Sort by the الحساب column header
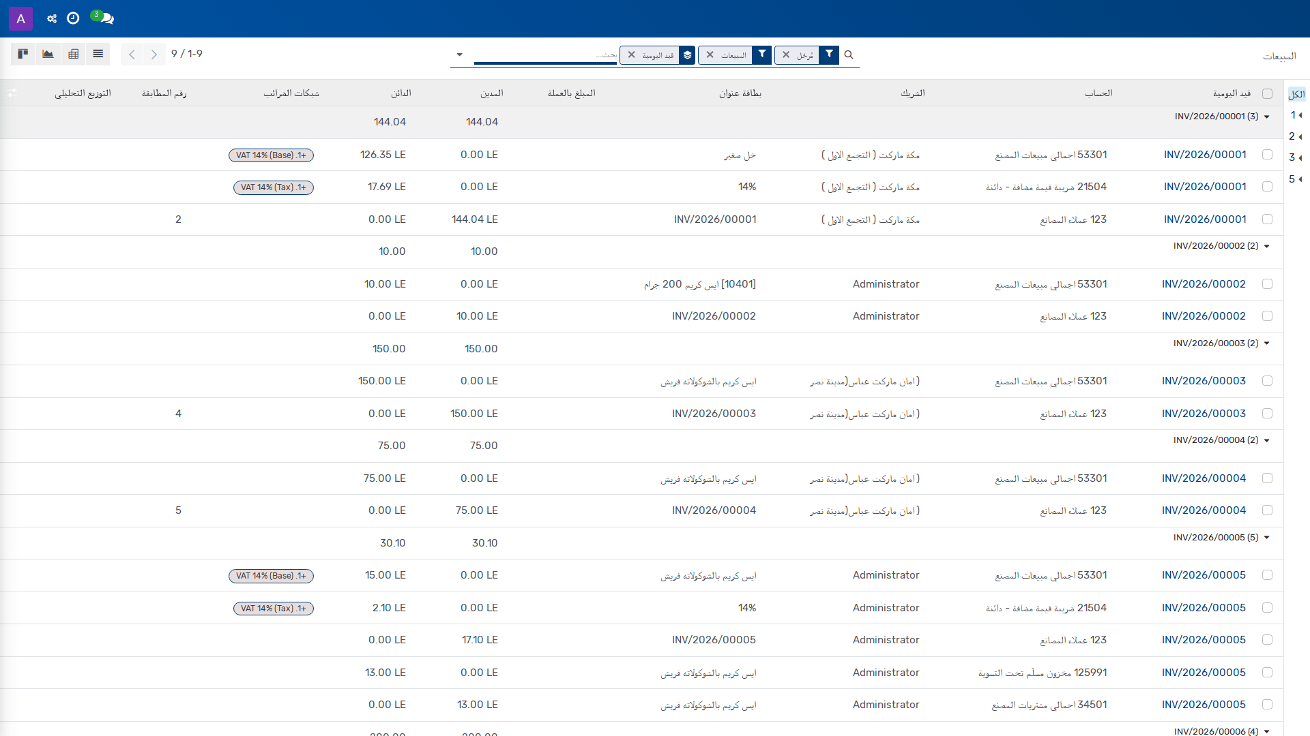 coord(1098,93)
